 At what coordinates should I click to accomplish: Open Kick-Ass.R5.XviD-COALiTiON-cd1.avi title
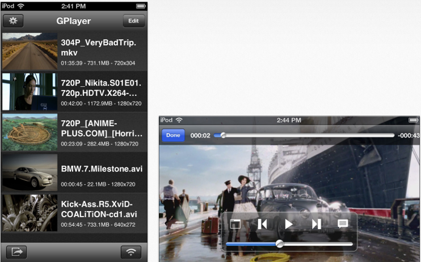click(x=99, y=209)
